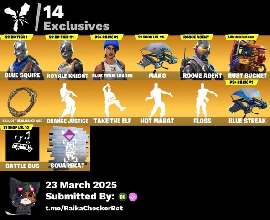Screen dimensions: 270x220
Task: Open the t.me/RaikaCheckerBot link
Action: pos(84,208)
